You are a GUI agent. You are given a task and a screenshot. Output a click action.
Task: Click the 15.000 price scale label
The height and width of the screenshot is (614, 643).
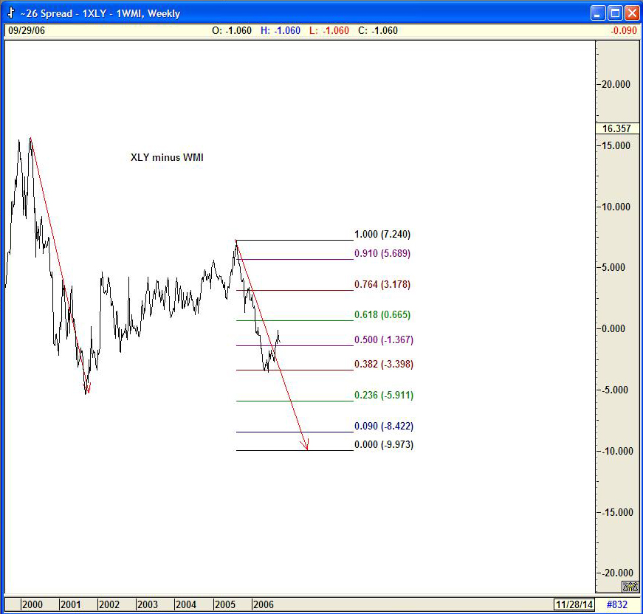(616, 145)
